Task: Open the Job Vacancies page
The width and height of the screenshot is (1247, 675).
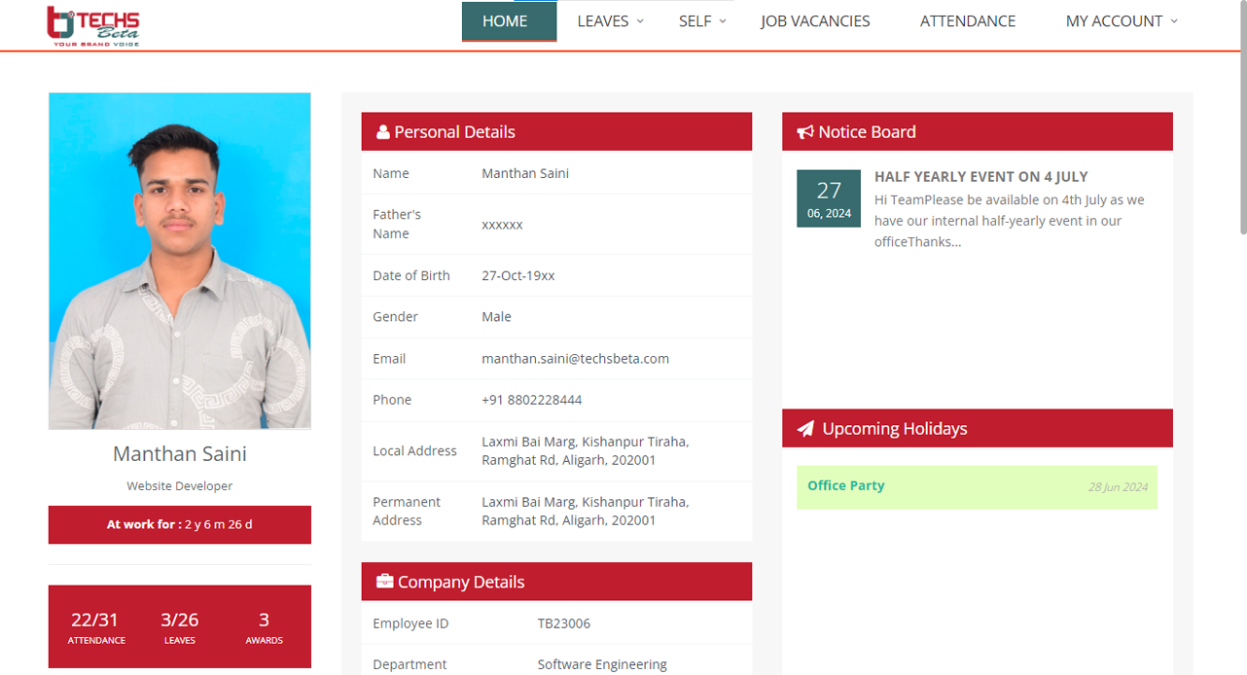Action: (815, 21)
